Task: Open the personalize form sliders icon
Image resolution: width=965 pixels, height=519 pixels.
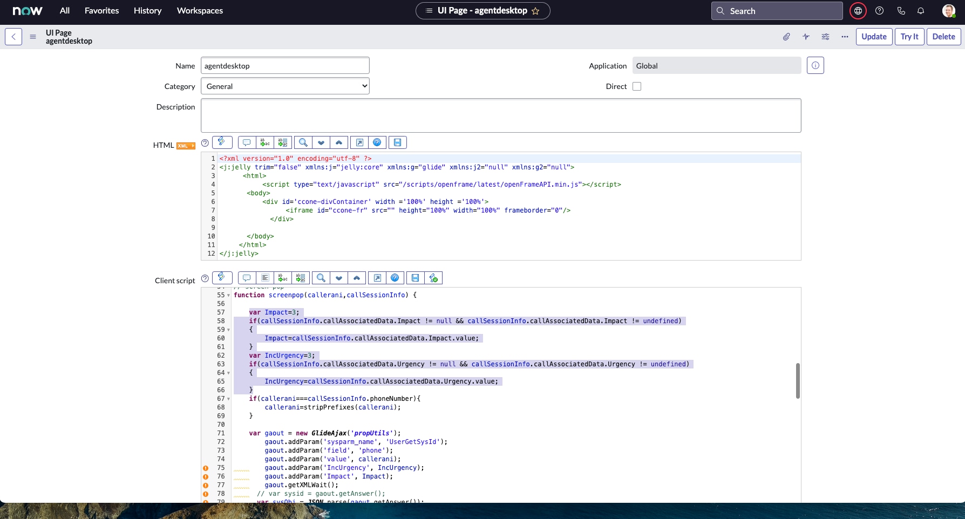Action: [825, 37]
